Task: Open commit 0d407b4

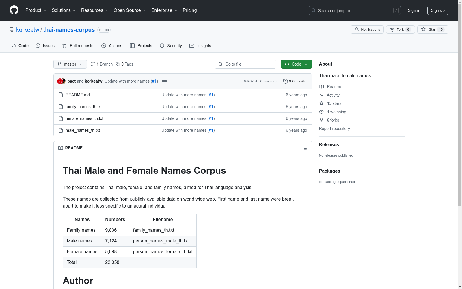Action: click(x=250, y=81)
